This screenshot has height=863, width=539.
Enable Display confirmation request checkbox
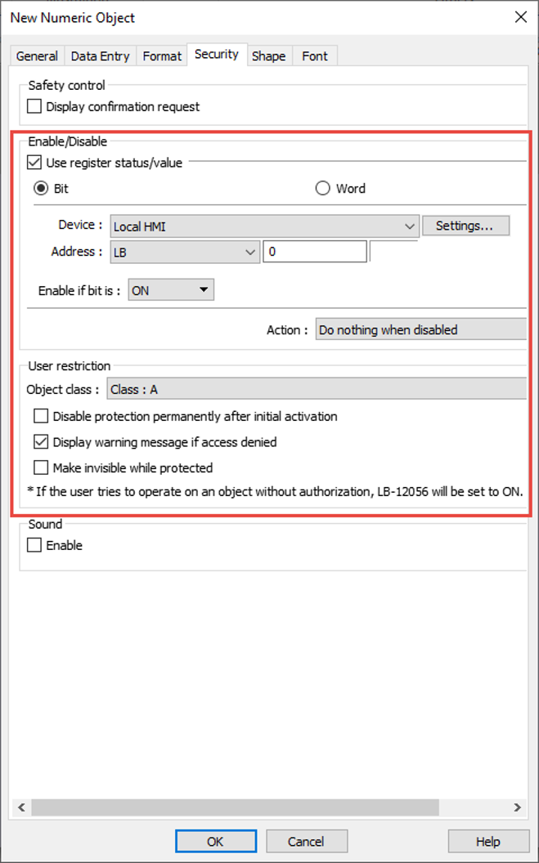(x=34, y=106)
